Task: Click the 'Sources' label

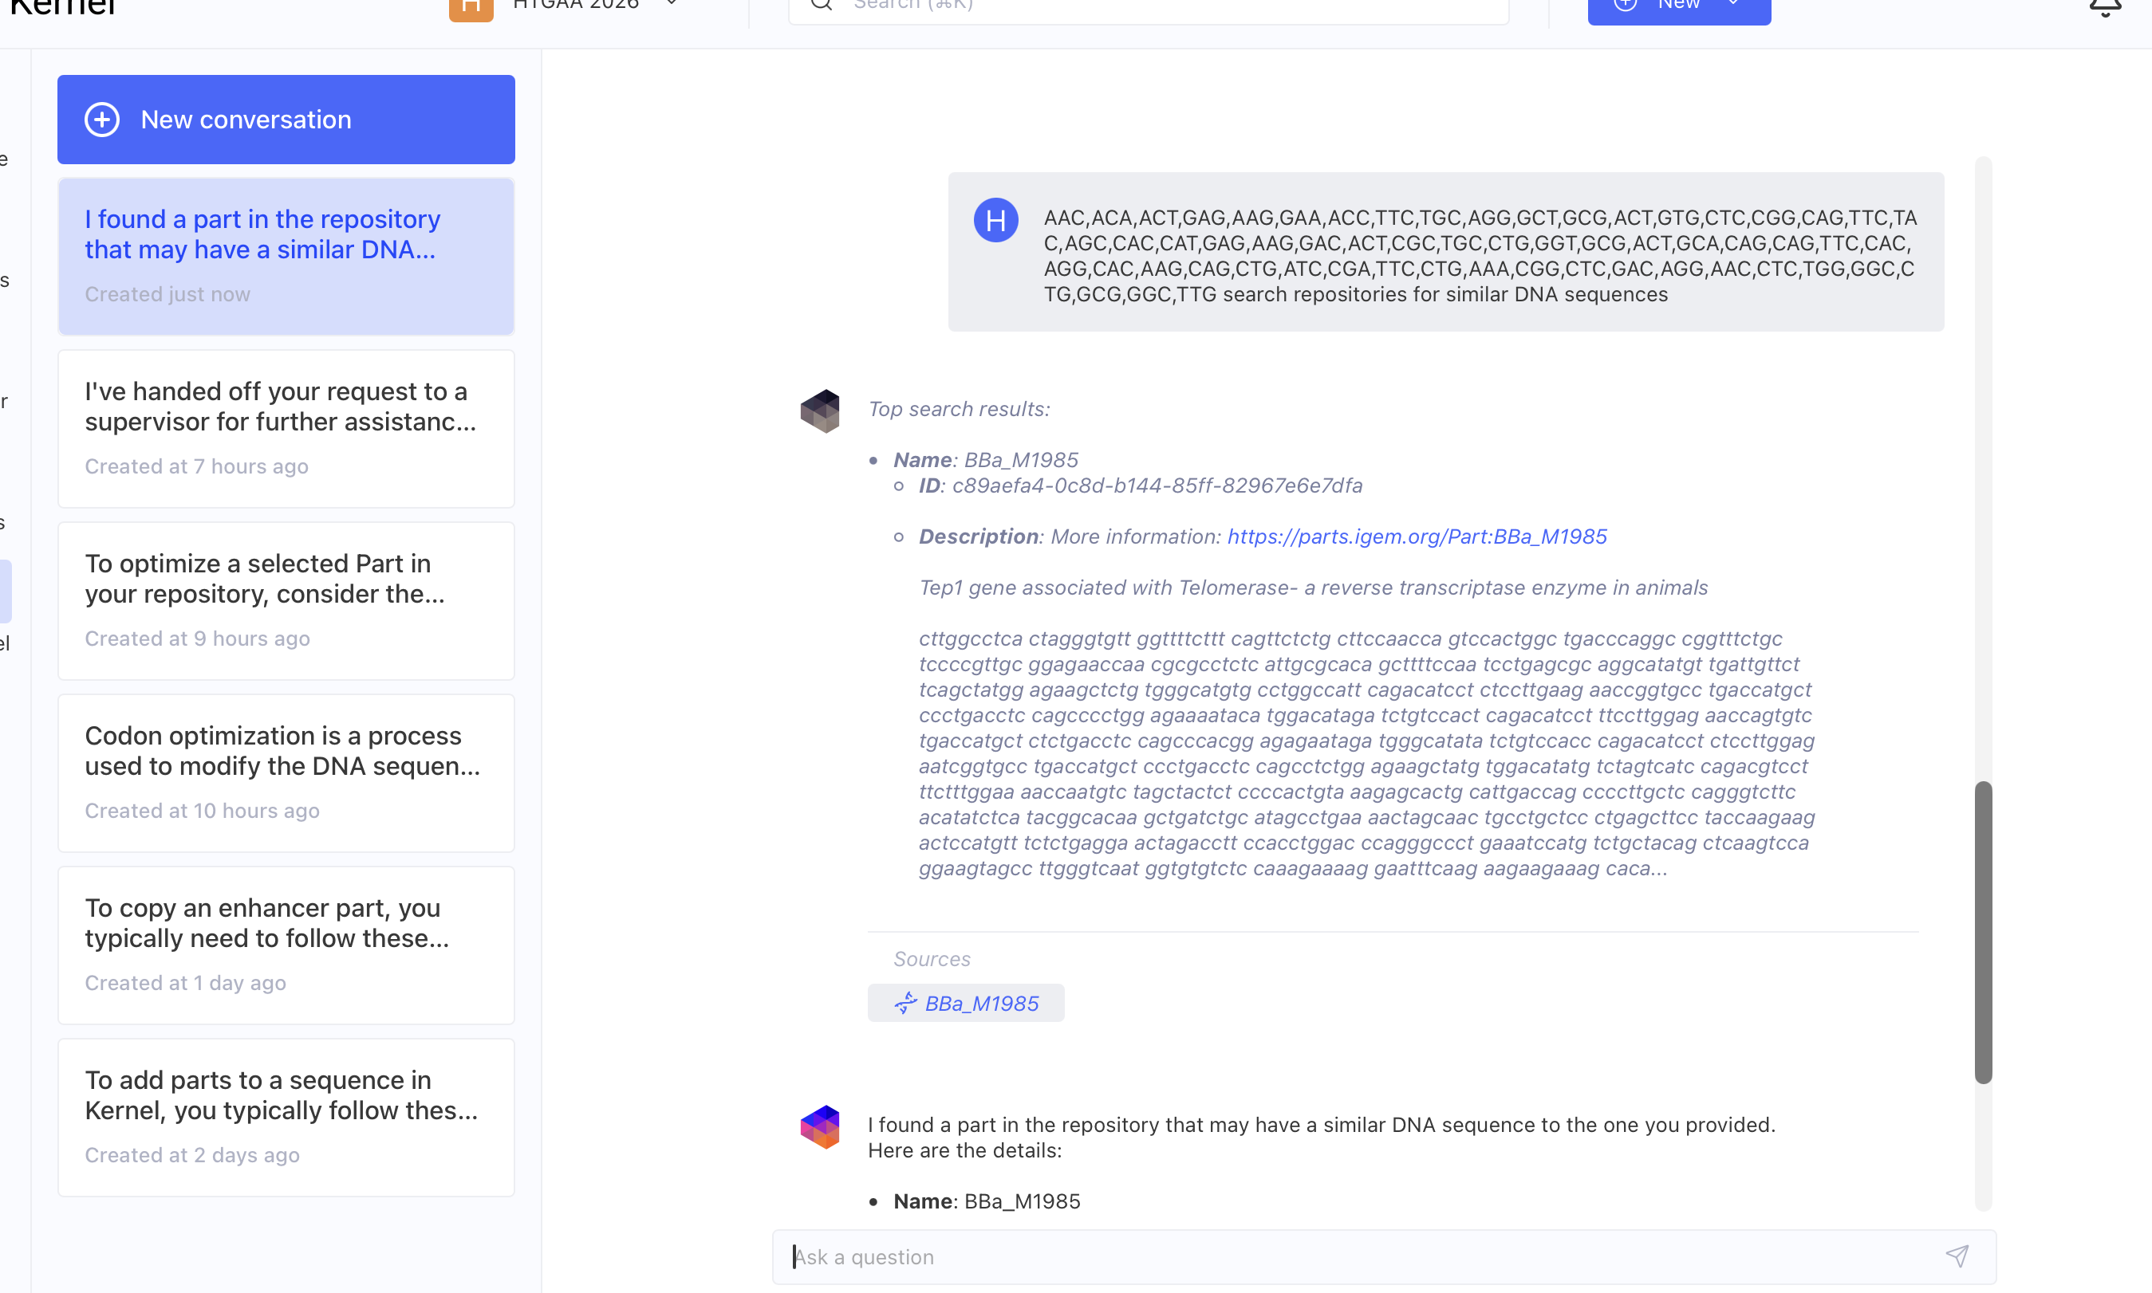Action: pyautogui.click(x=932, y=958)
